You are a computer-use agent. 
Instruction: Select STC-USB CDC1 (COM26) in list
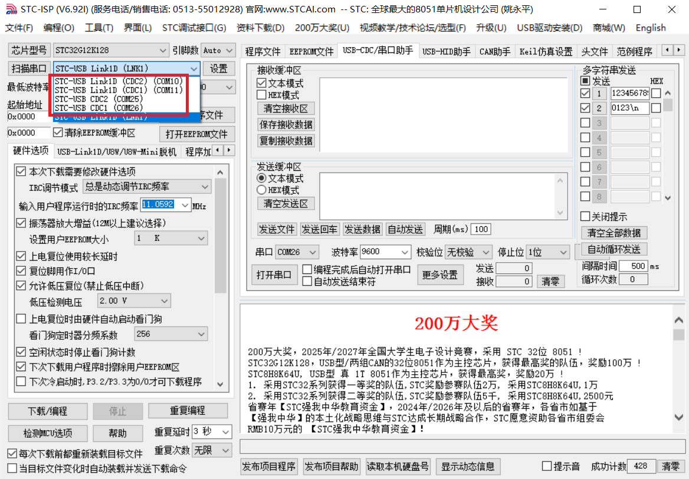pos(99,108)
